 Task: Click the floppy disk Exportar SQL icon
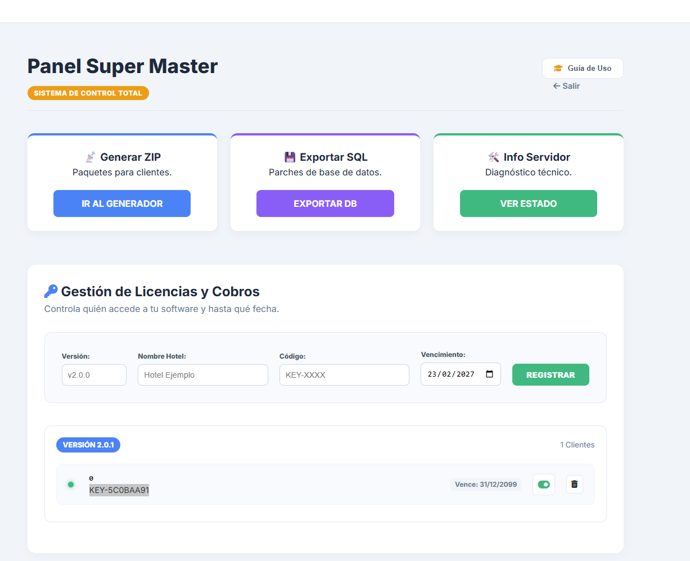pyautogui.click(x=290, y=157)
